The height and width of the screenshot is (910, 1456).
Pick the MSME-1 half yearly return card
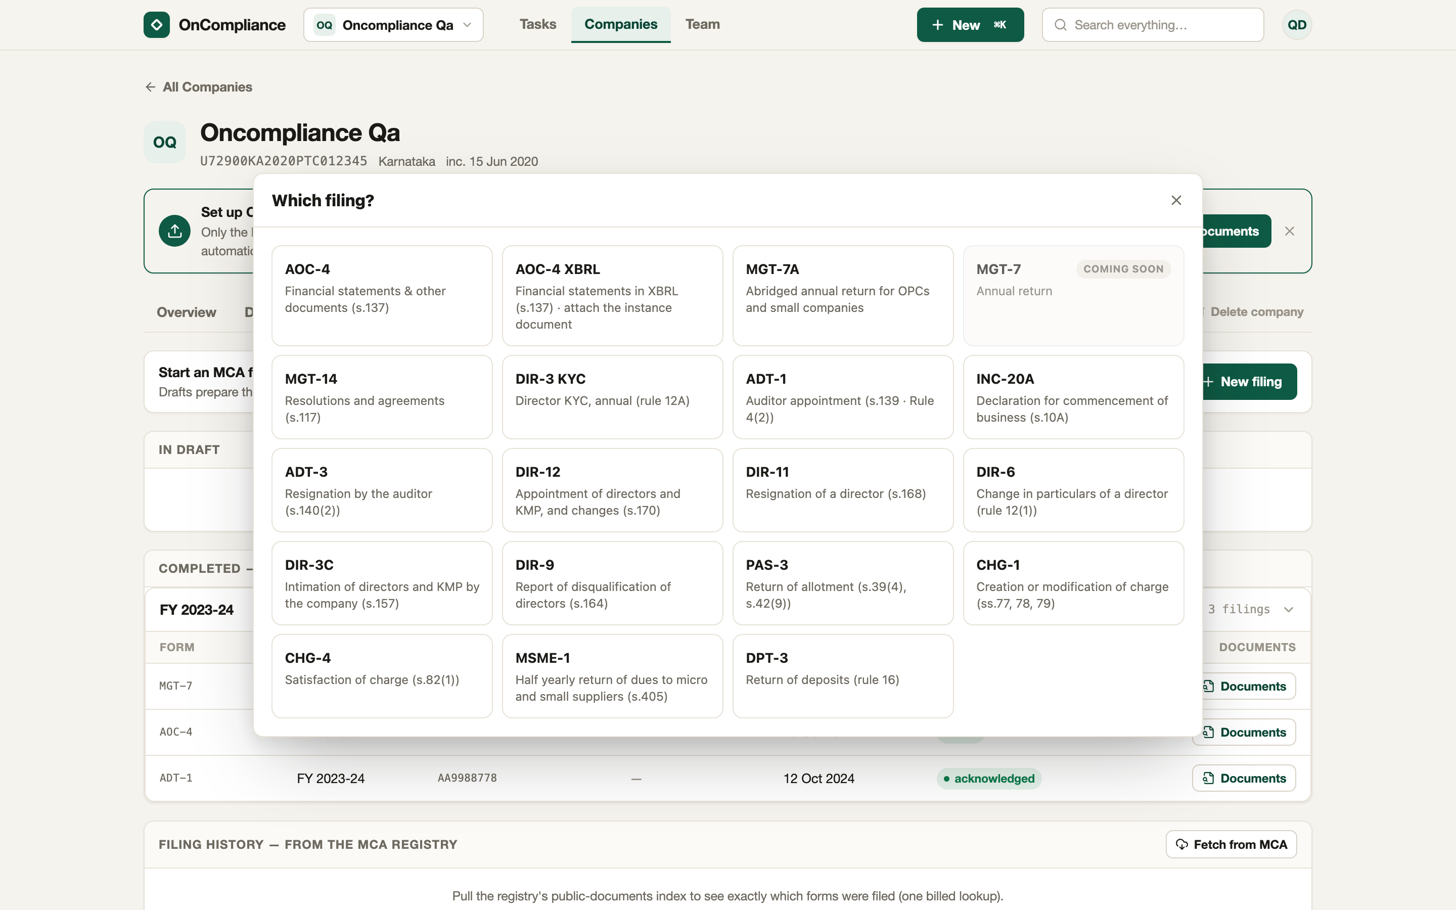pos(613,676)
